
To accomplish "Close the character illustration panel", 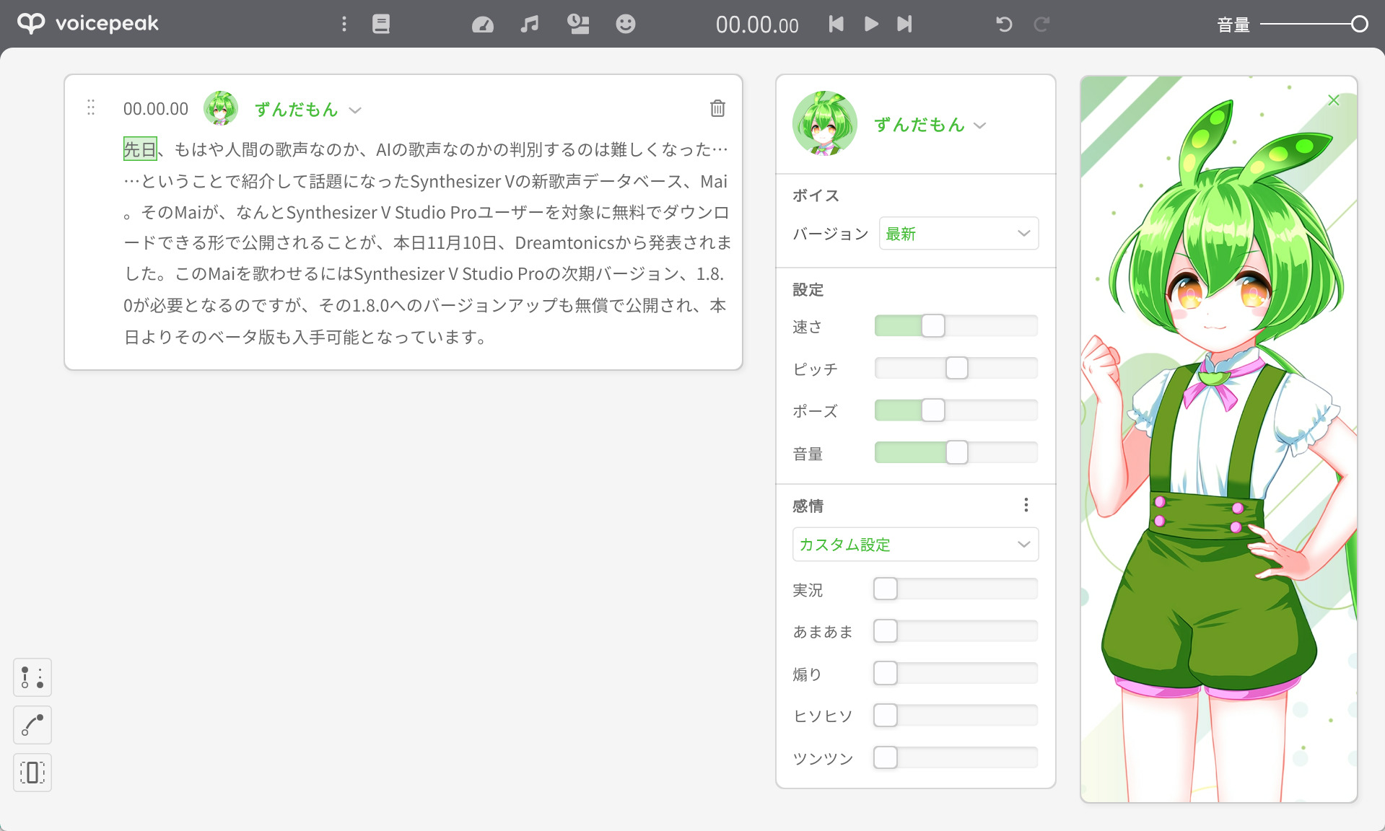I will [1334, 100].
